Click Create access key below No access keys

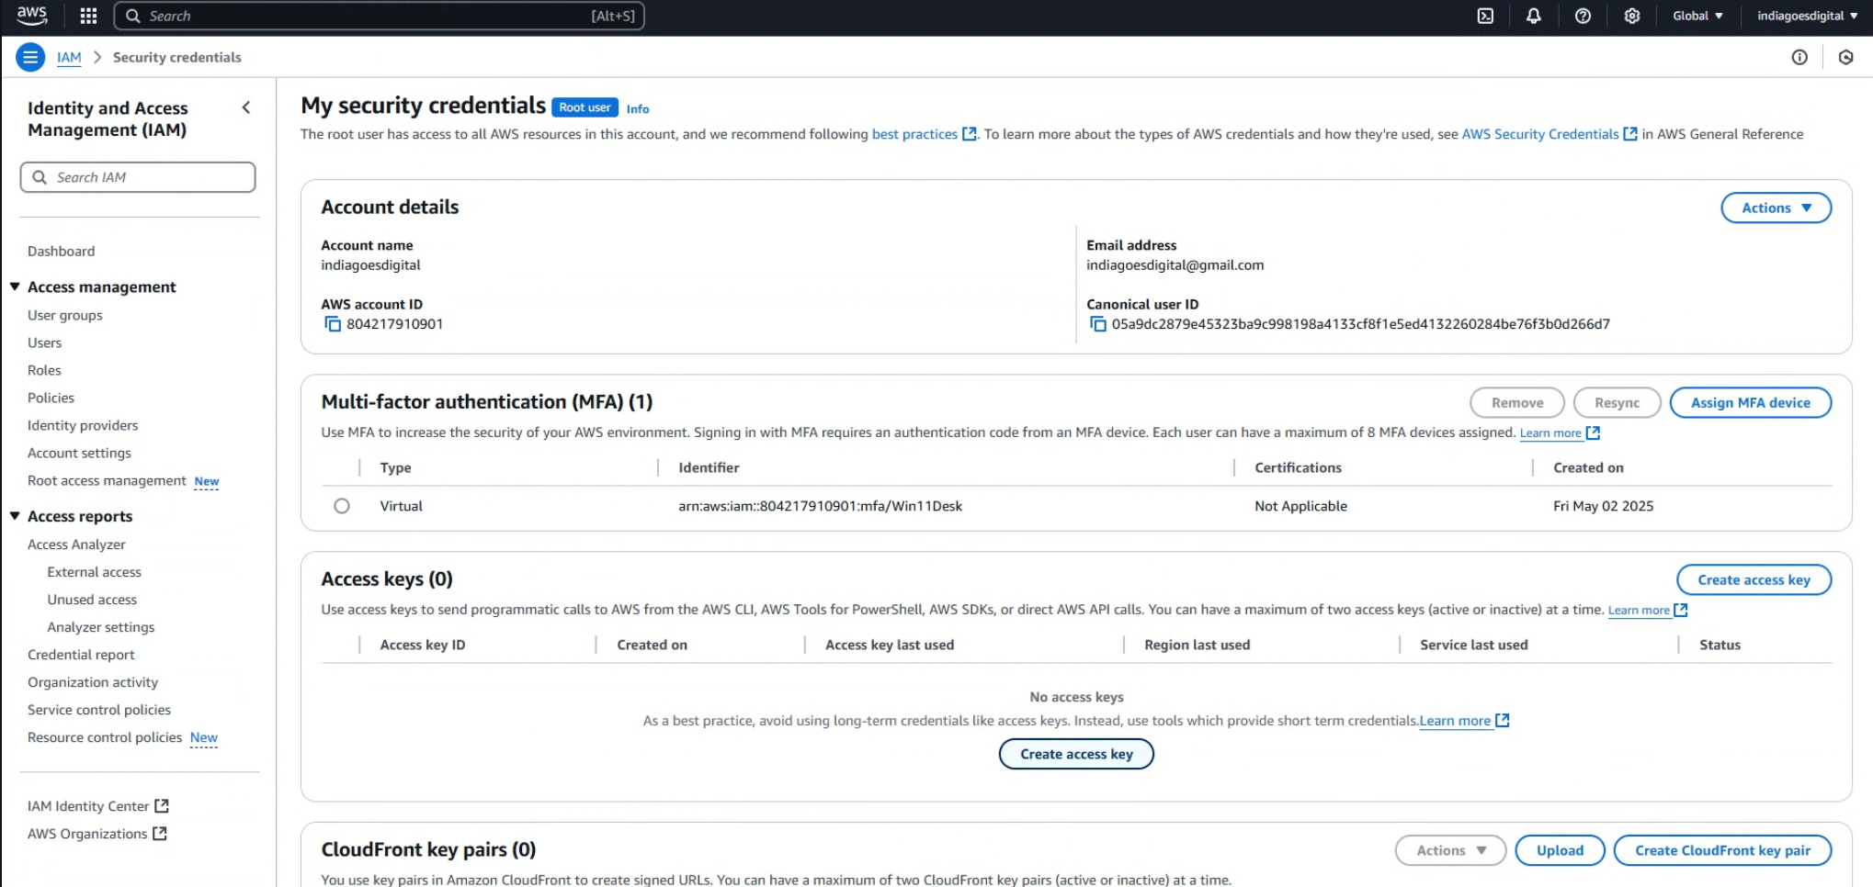(1076, 754)
